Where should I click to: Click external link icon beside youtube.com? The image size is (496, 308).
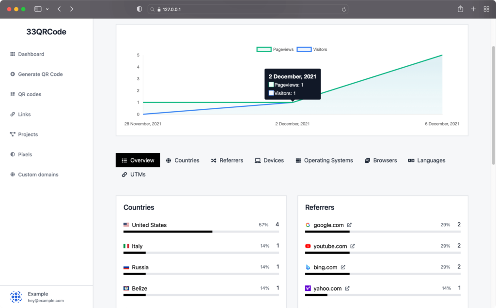(x=353, y=246)
